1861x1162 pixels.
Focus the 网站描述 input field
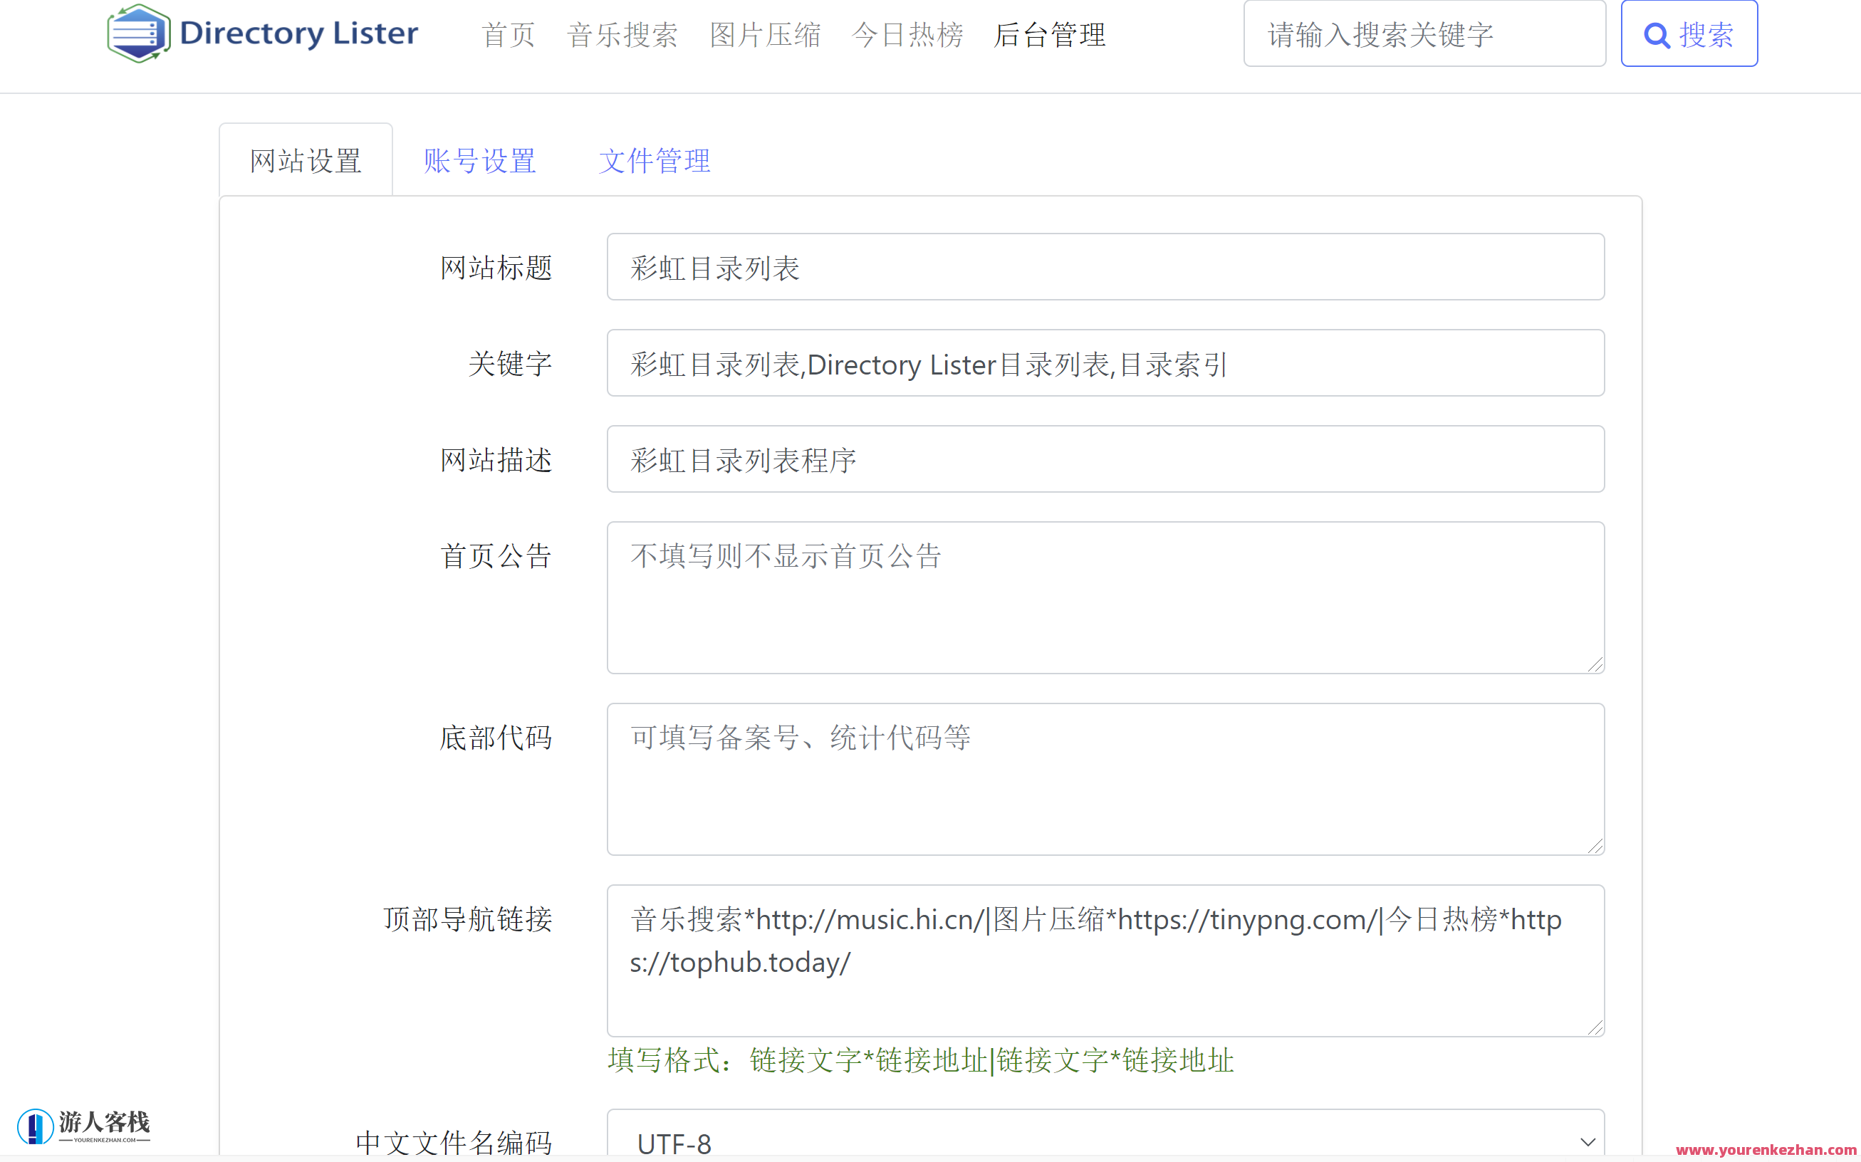(1105, 459)
